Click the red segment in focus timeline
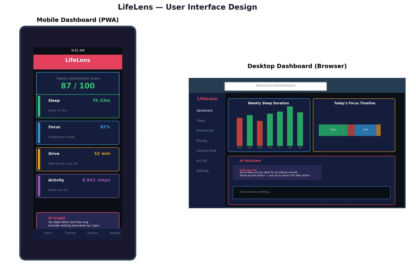The image size is (416, 265). click(351, 130)
